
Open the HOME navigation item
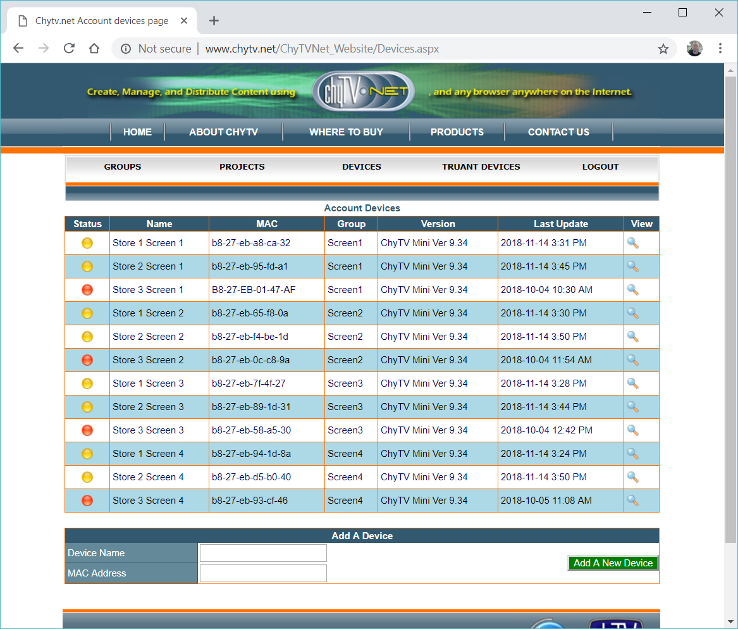tap(137, 132)
